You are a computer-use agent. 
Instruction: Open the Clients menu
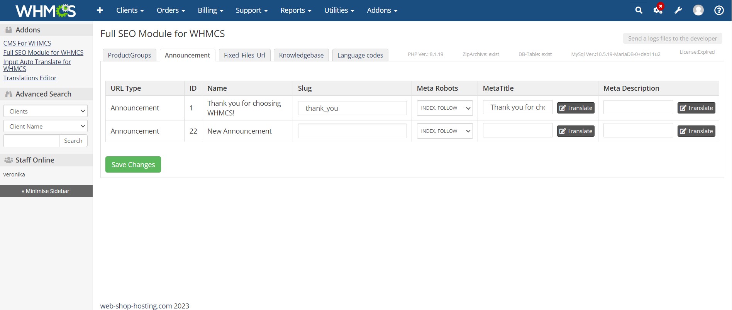[x=130, y=10]
